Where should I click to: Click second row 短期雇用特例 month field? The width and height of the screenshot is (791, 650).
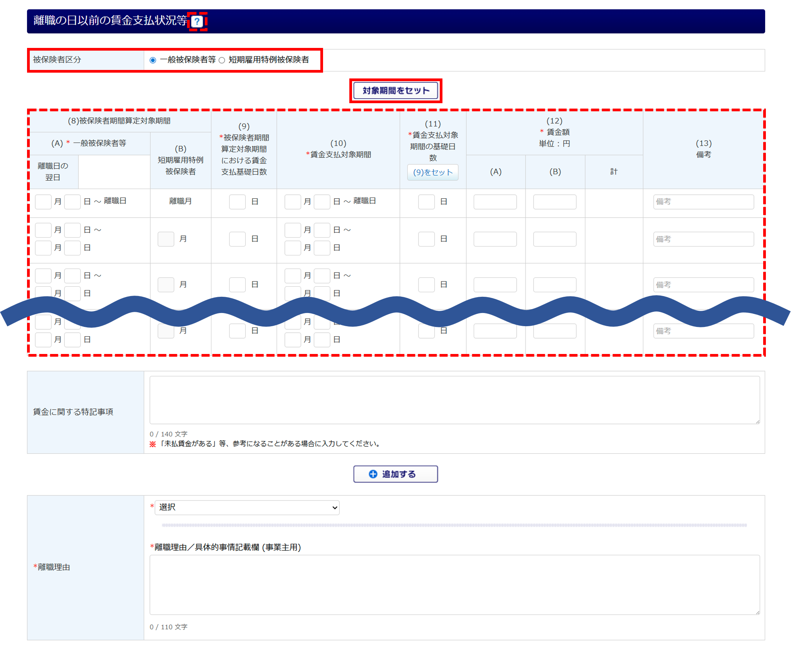click(166, 239)
